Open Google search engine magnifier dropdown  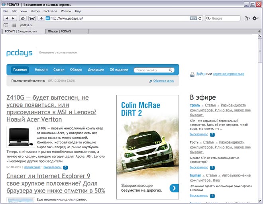point(208,18)
